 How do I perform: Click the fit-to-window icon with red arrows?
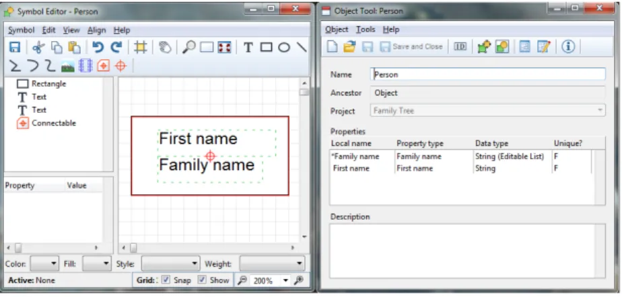[x=225, y=48]
